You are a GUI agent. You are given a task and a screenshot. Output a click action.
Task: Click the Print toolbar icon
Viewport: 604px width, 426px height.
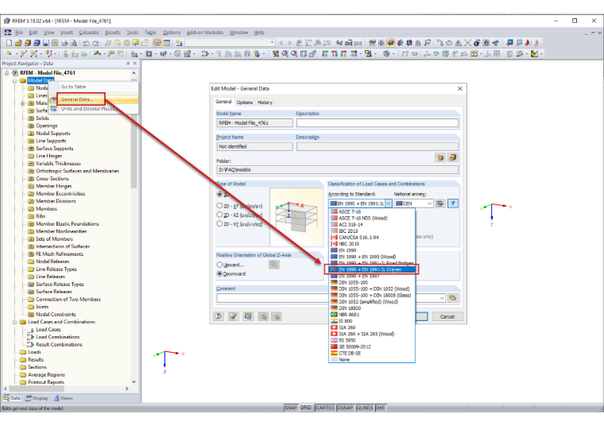point(64,43)
